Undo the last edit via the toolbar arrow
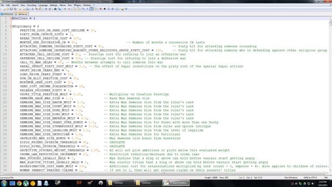The width and height of the screenshot is (332, 187). click(x=46, y=9)
